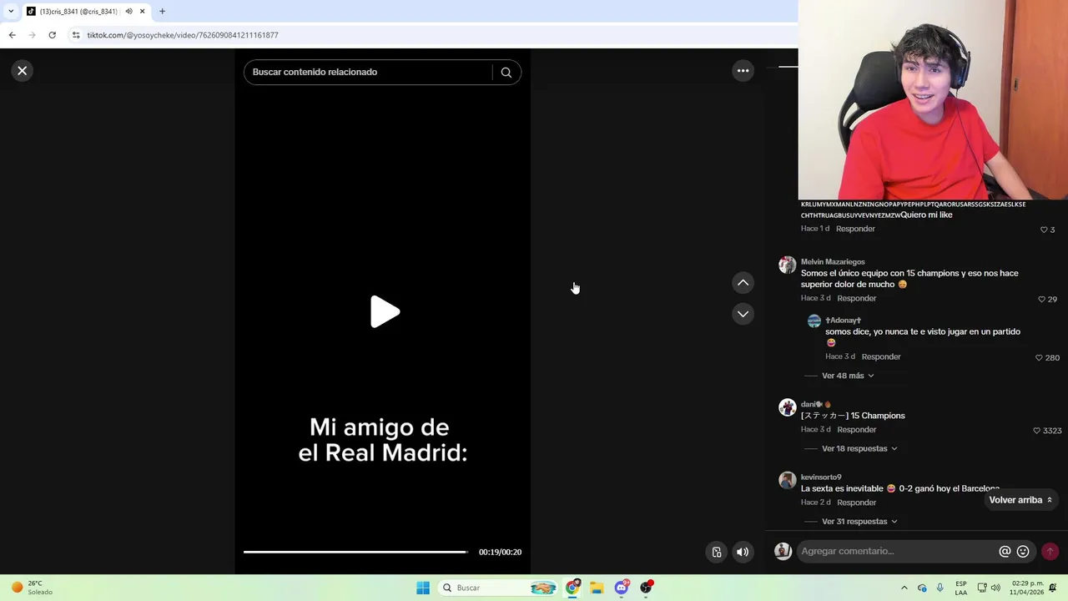This screenshot has width=1068, height=601.
Task: Open the clock showing 02:29 p. m.
Action: click(x=1026, y=588)
